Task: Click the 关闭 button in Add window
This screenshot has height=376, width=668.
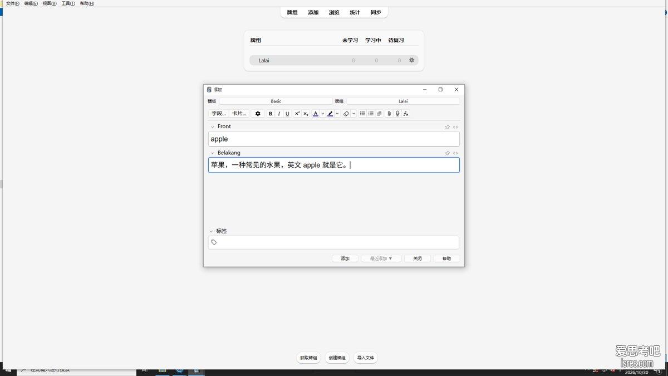Action: (x=417, y=258)
